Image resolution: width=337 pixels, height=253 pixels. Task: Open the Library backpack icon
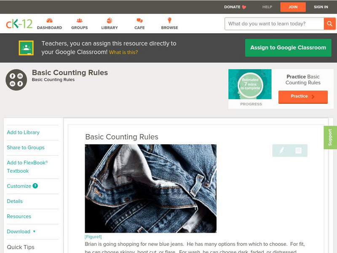coord(110,20)
